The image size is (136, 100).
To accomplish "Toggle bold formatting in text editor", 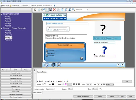I will pyautogui.click(x=51, y=81).
